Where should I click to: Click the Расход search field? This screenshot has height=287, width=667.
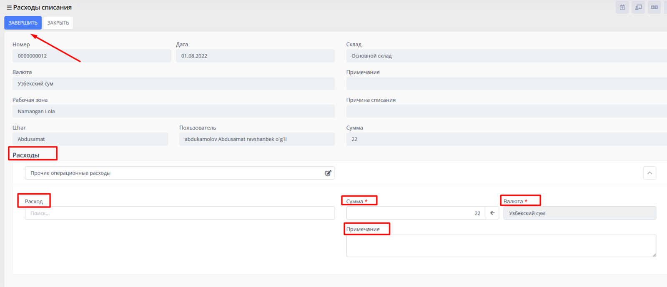(x=179, y=213)
